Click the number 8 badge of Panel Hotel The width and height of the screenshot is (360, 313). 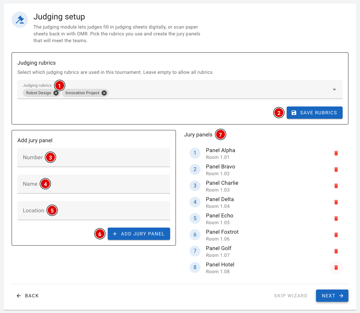tap(195, 267)
